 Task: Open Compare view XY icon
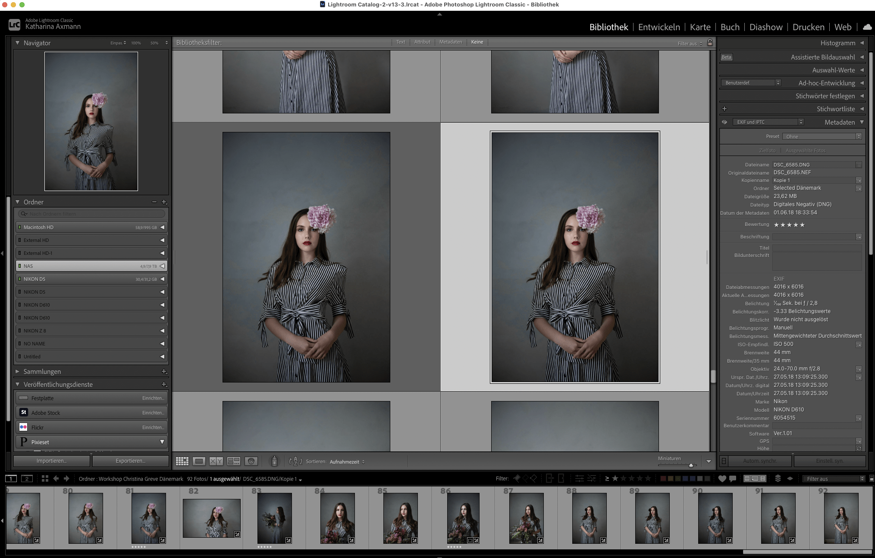tap(216, 461)
